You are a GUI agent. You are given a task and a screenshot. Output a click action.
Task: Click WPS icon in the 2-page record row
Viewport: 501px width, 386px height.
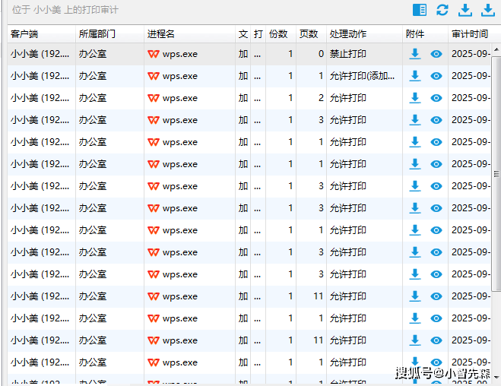[154, 98]
